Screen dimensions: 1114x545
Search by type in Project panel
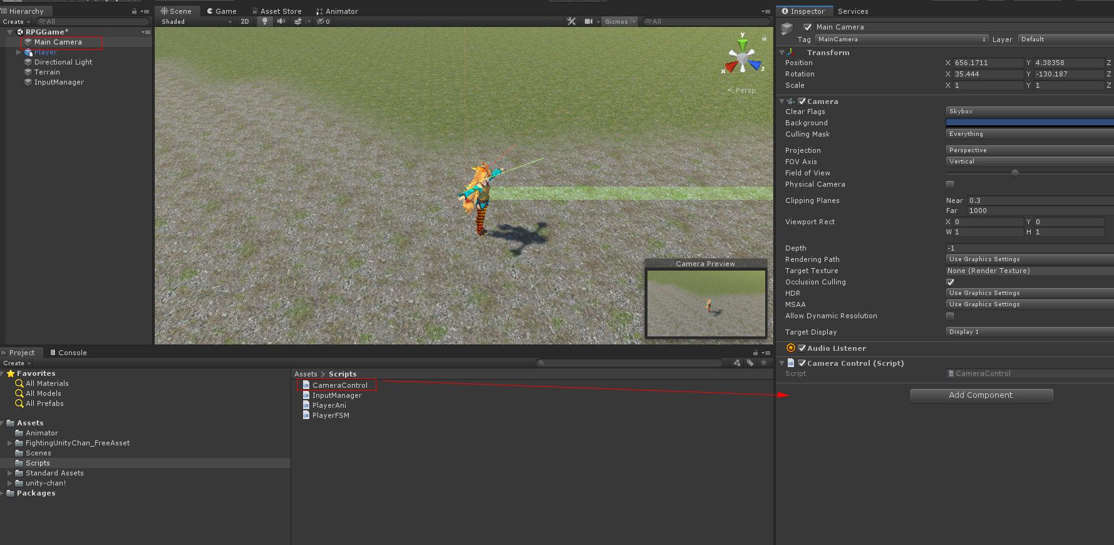tap(736, 363)
